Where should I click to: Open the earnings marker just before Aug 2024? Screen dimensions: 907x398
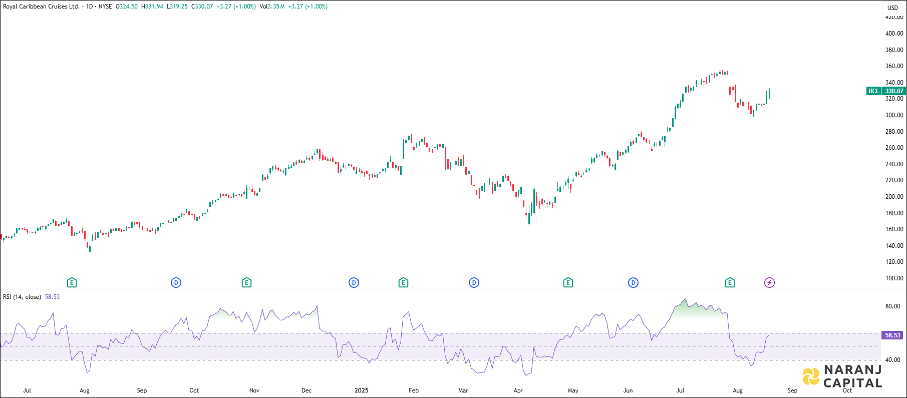point(72,283)
